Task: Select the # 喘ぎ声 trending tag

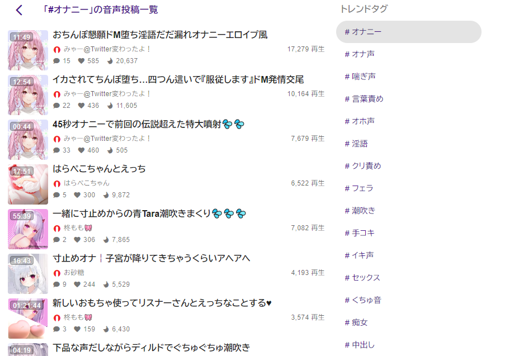Action: click(360, 77)
